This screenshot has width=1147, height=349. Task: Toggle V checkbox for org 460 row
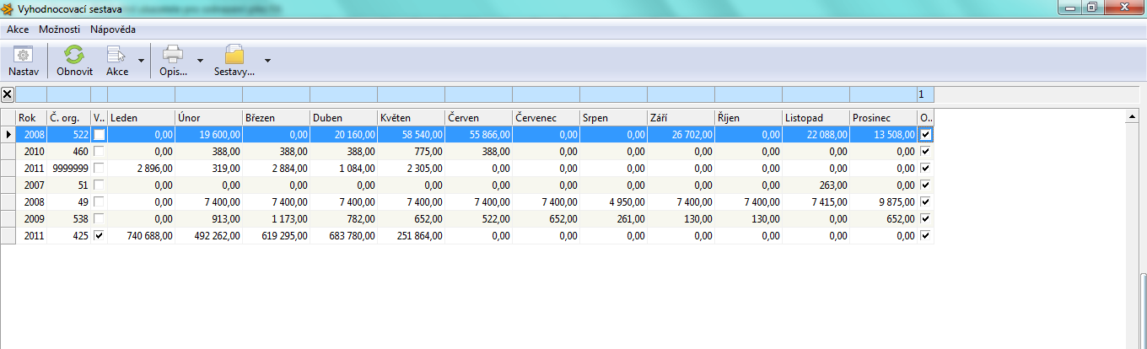coord(100,152)
